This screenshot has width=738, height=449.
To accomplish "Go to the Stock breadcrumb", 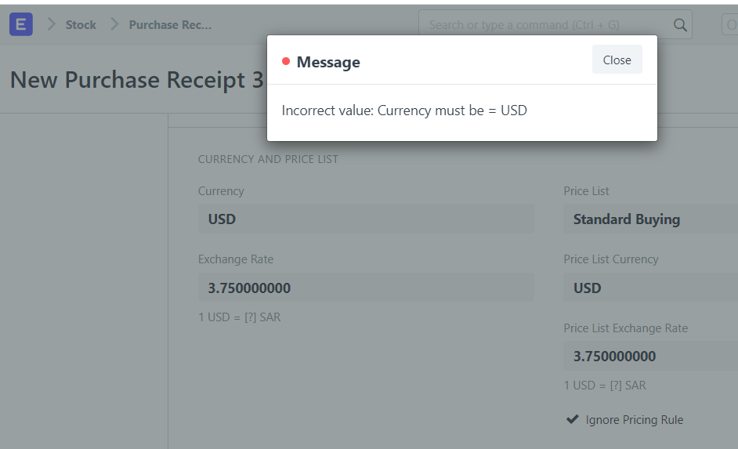I will (x=81, y=25).
